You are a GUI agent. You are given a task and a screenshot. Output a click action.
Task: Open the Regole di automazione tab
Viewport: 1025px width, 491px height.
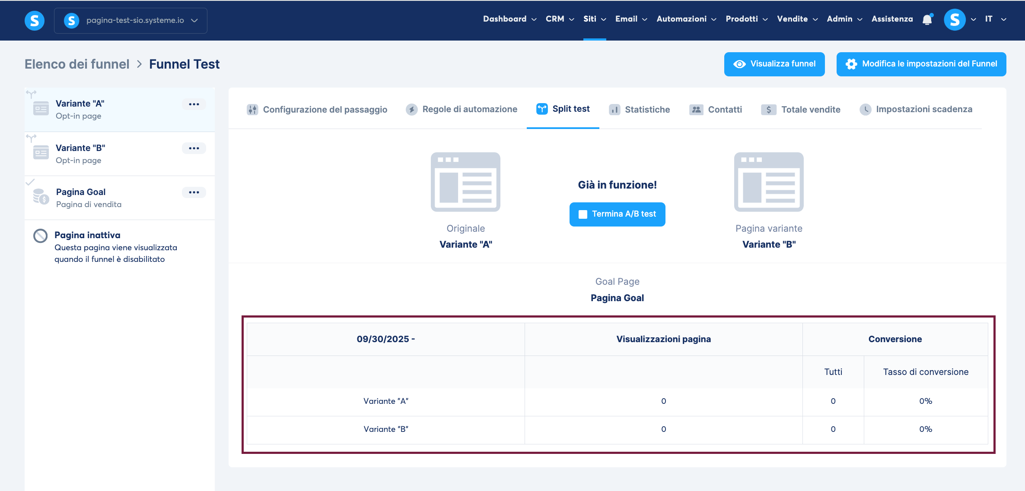462,109
